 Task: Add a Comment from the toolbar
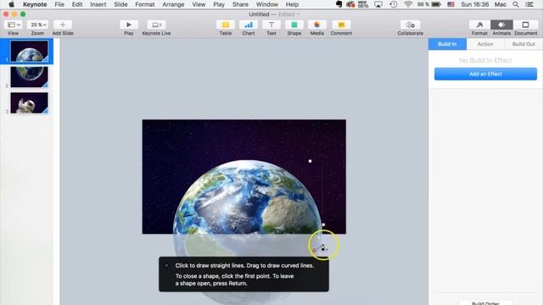pyautogui.click(x=341, y=25)
